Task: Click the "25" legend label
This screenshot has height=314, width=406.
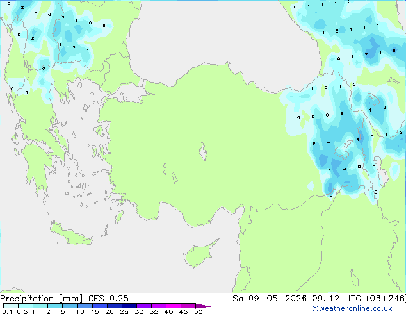Action: pyautogui.click(x=124, y=311)
